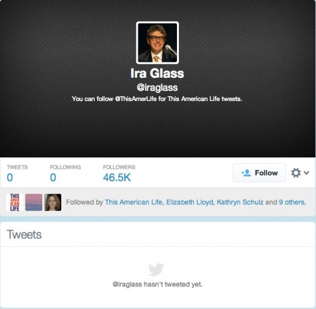Click Elizabeth Lloyd's pink landscape avatar

(33, 202)
